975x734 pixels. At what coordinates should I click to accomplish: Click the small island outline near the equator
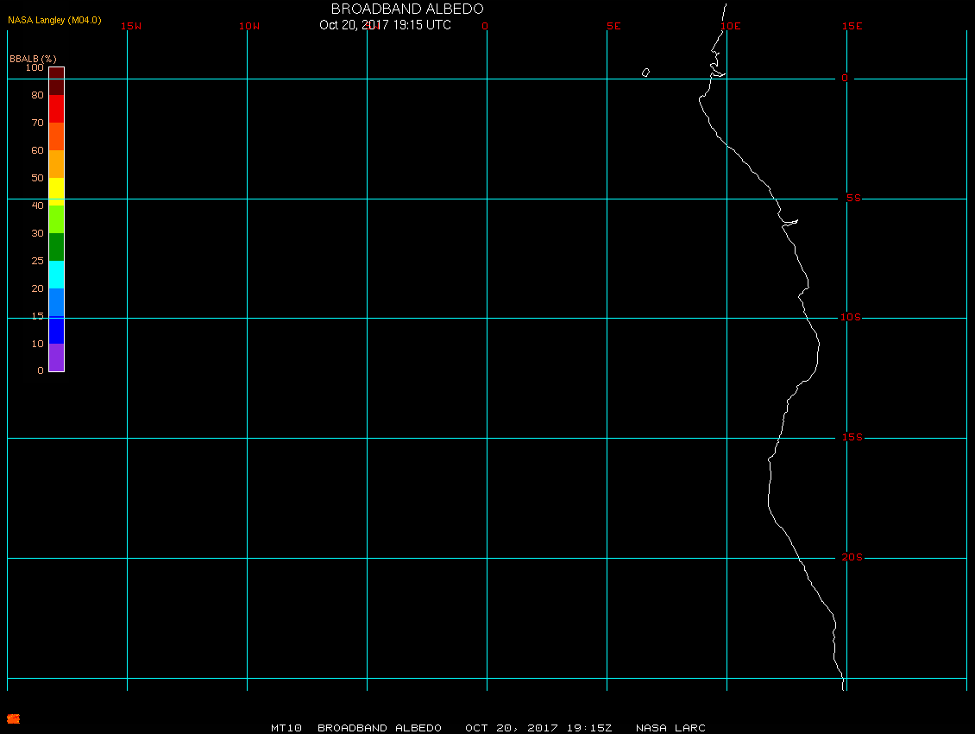pyautogui.click(x=646, y=73)
